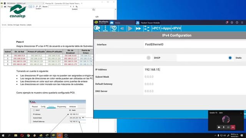Minimize the call overlay window
The image size is (246, 138).
(241, 113)
